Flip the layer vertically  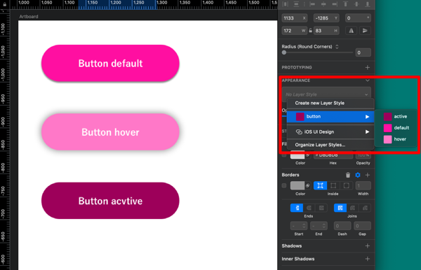coord(365,31)
